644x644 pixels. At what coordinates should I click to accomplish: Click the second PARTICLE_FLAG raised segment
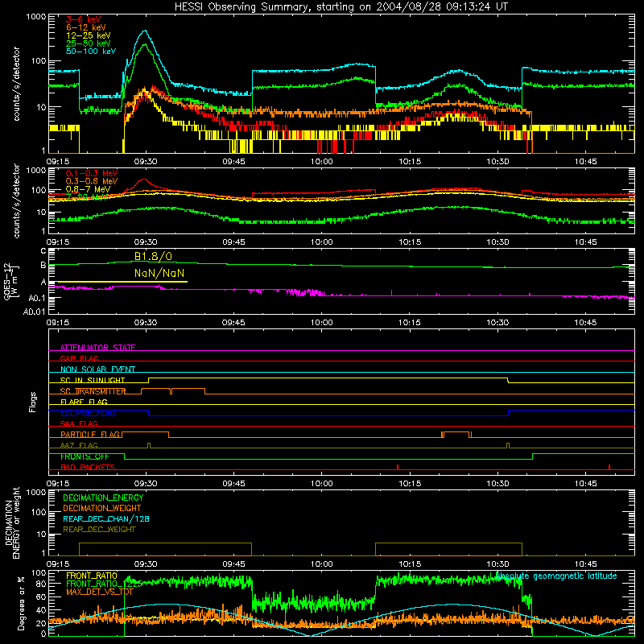click(x=456, y=432)
